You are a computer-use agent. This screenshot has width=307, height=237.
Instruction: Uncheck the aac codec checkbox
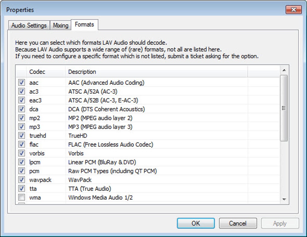22,82
